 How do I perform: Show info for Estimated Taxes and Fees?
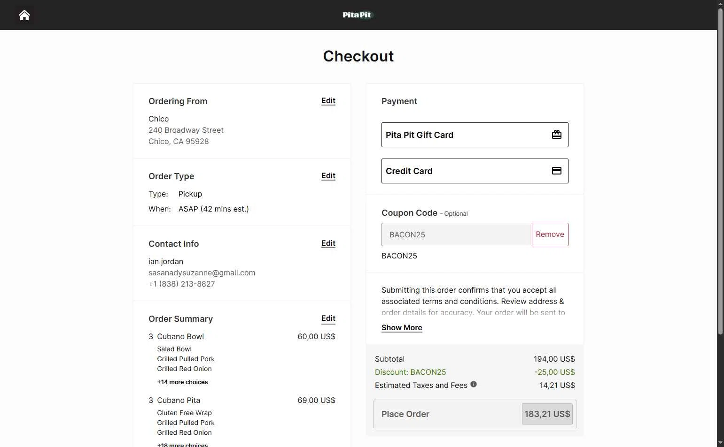[x=474, y=384]
